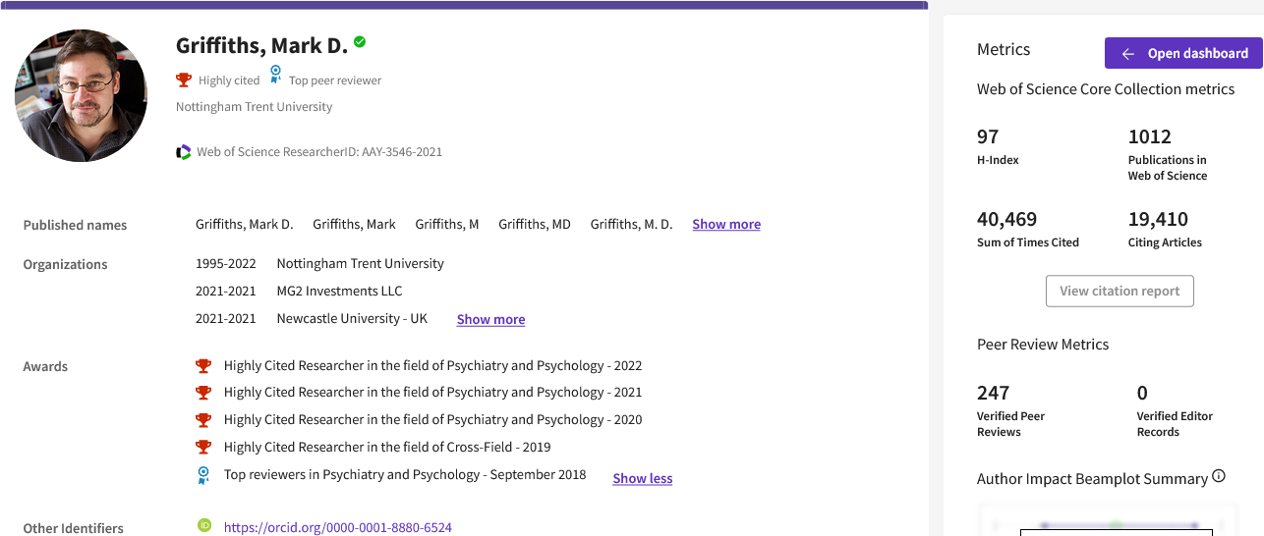Viewport: 1264px width, 536px height.
Task: Open the ORCID profile link
Action: click(x=337, y=528)
